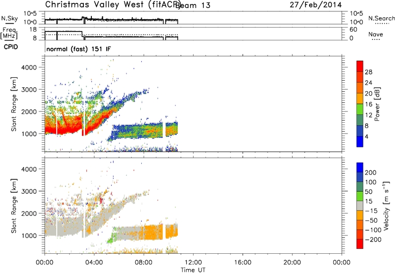Click the "-15" label on the velocity scale
The width and height of the screenshot is (395, 273).
coord(371,210)
